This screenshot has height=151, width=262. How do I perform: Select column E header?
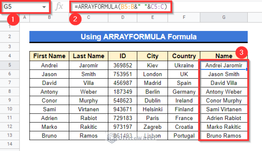coord(152,17)
